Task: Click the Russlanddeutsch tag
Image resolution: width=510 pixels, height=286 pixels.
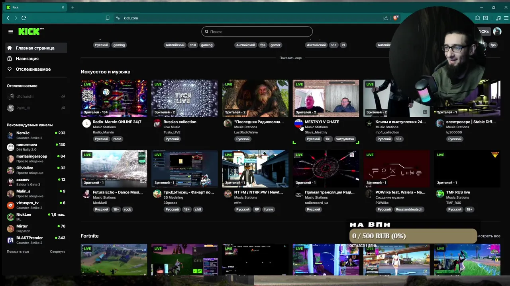Action: 409,209
